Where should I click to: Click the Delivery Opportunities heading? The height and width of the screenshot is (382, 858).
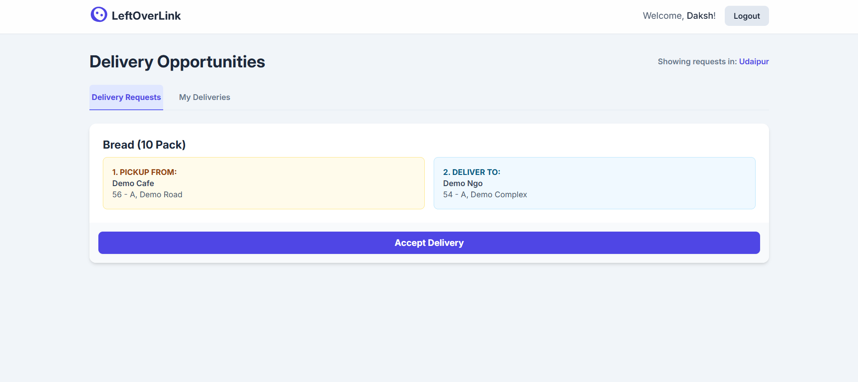[177, 62]
